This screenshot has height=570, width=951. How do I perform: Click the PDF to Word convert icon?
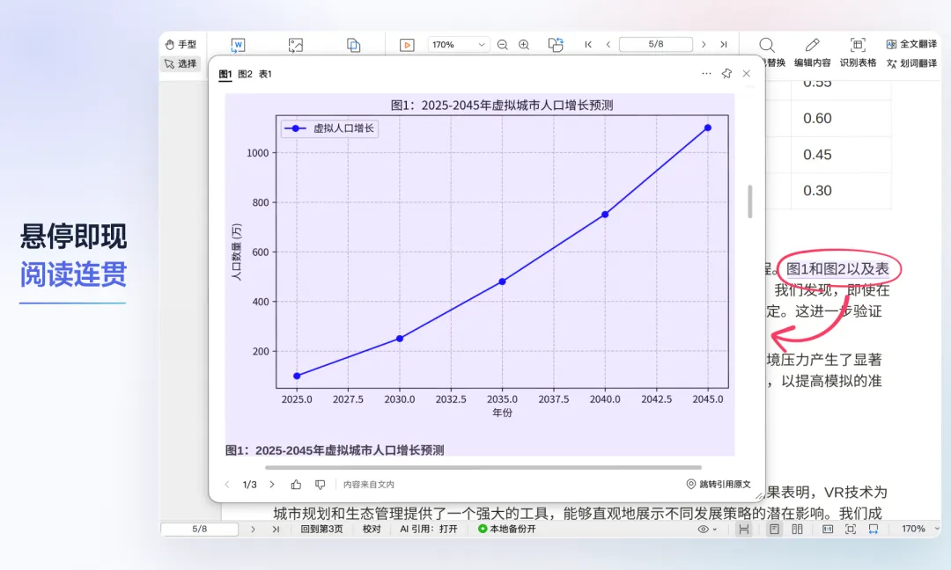coord(238,45)
